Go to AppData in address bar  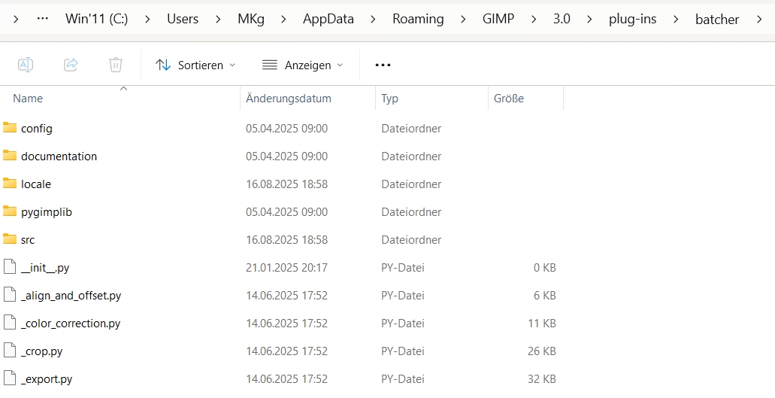328,19
